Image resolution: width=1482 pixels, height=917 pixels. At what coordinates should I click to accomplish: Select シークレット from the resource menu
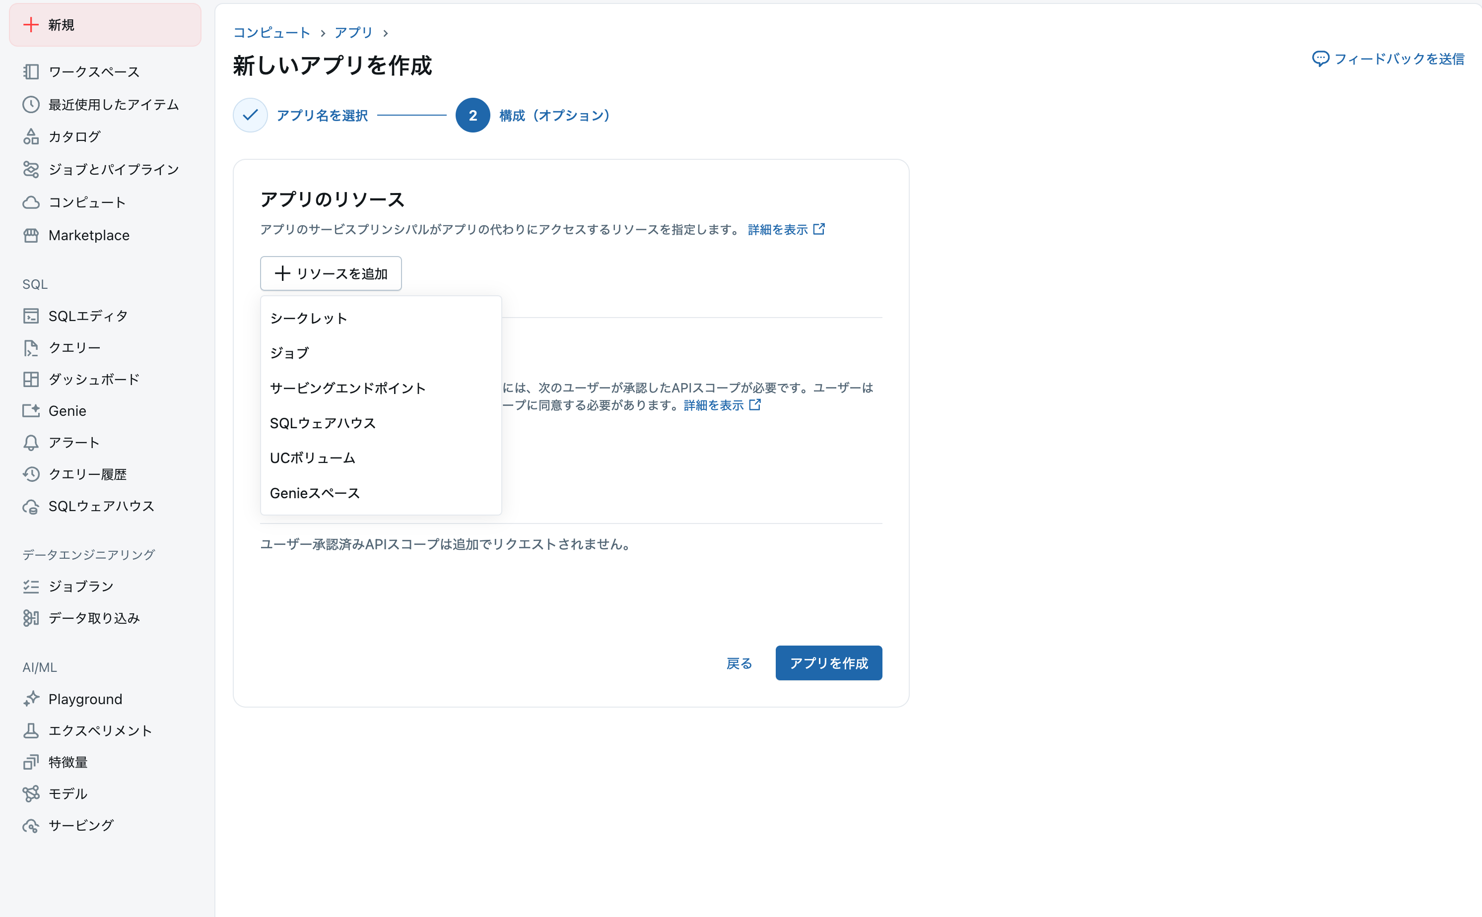(x=309, y=317)
